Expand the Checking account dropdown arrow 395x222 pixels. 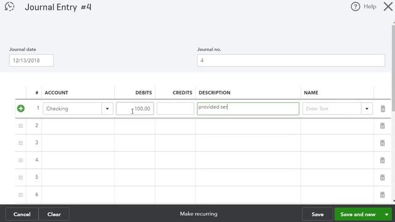click(107, 109)
